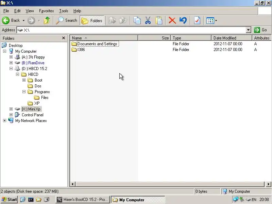
Task: Collapse the Programs folder node
Action: (24, 91)
